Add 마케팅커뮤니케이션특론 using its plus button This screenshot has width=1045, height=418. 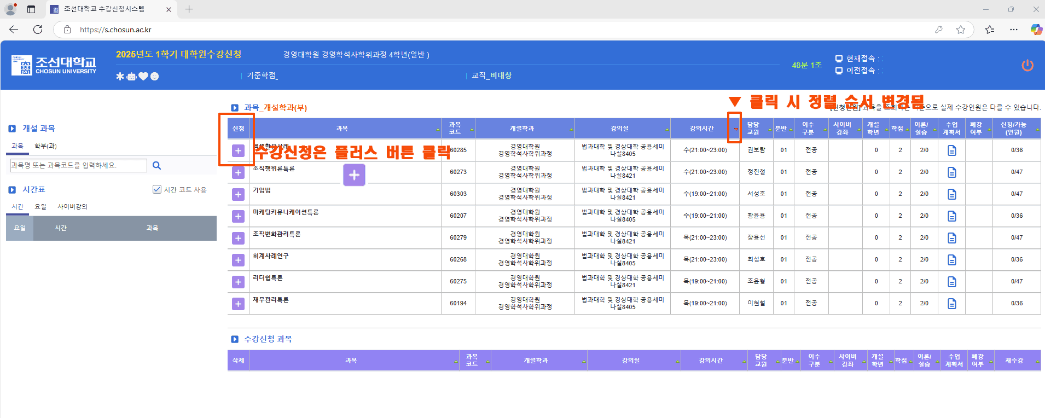coord(238,216)
